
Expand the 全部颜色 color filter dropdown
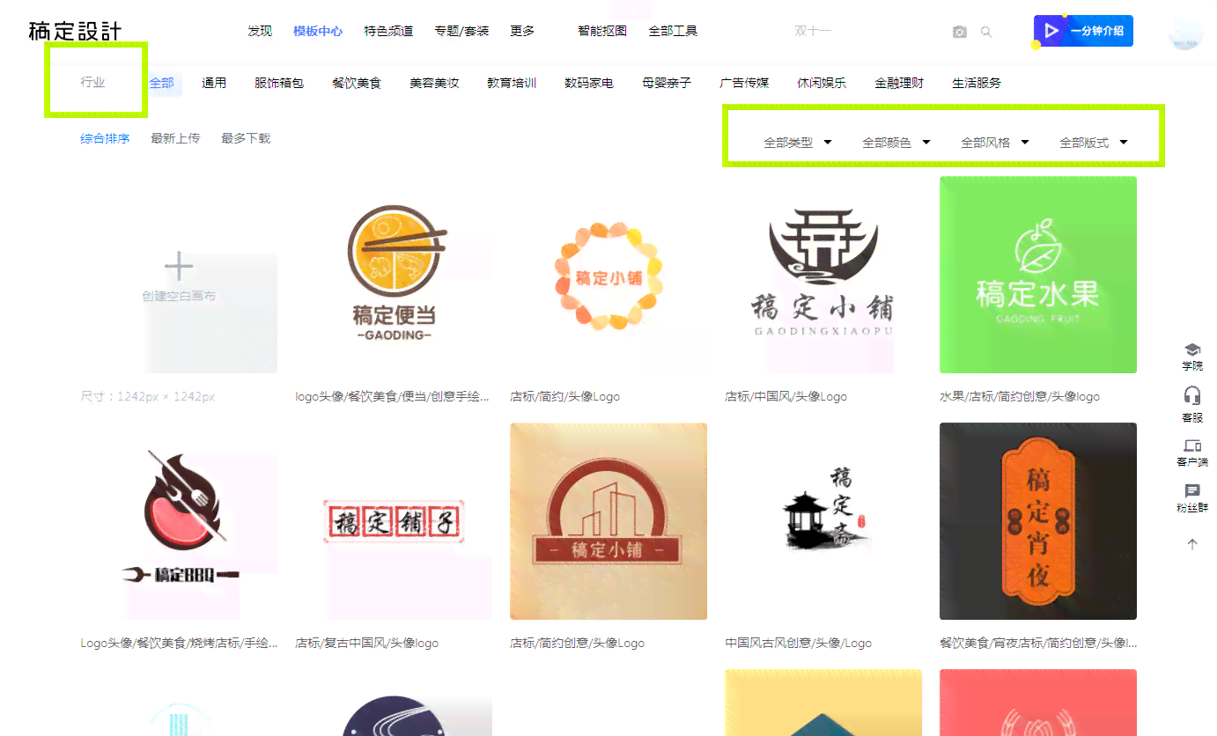coord(896,143)
